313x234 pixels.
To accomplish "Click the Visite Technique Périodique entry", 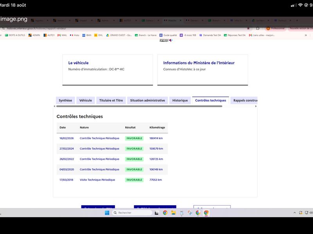I will (97, 180).
